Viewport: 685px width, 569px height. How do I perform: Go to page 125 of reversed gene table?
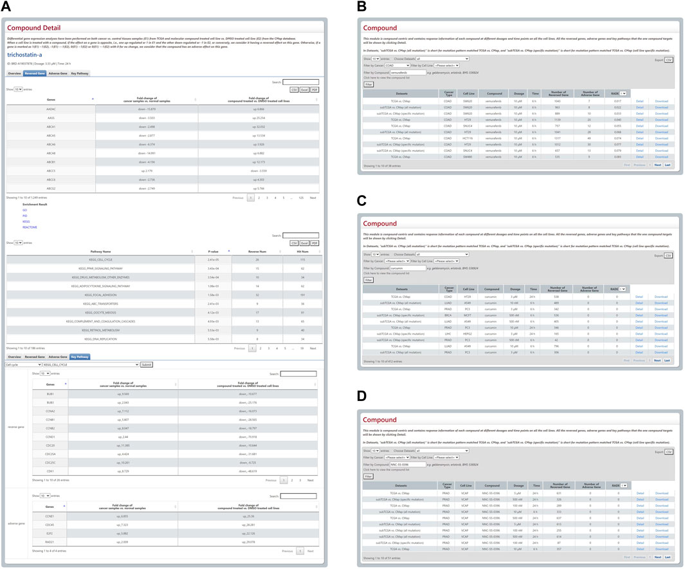click(x=301, y=198)
